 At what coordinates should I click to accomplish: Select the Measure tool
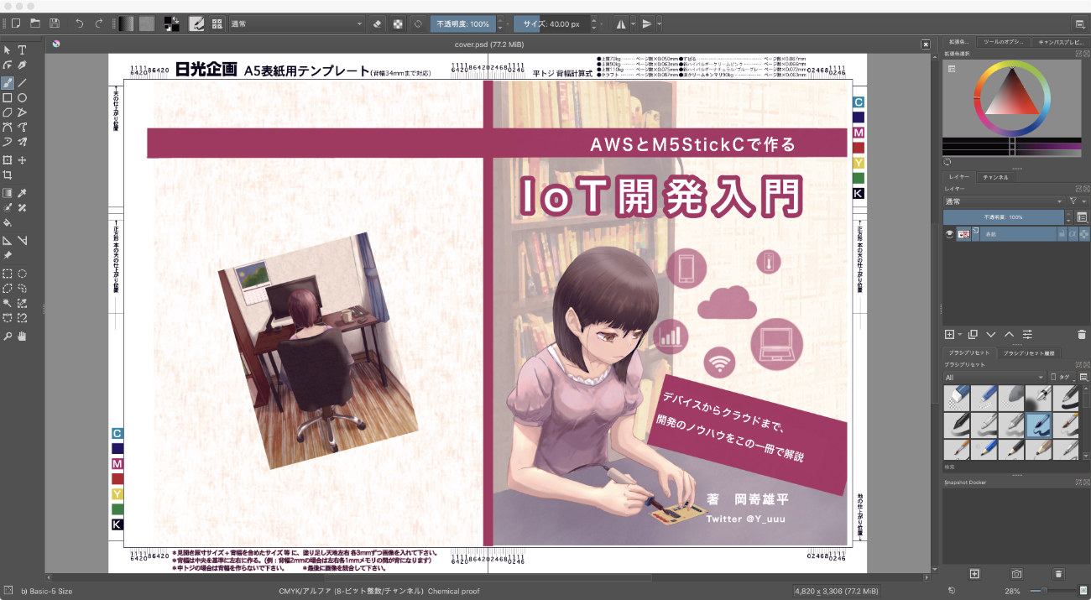tap(23, 241)
